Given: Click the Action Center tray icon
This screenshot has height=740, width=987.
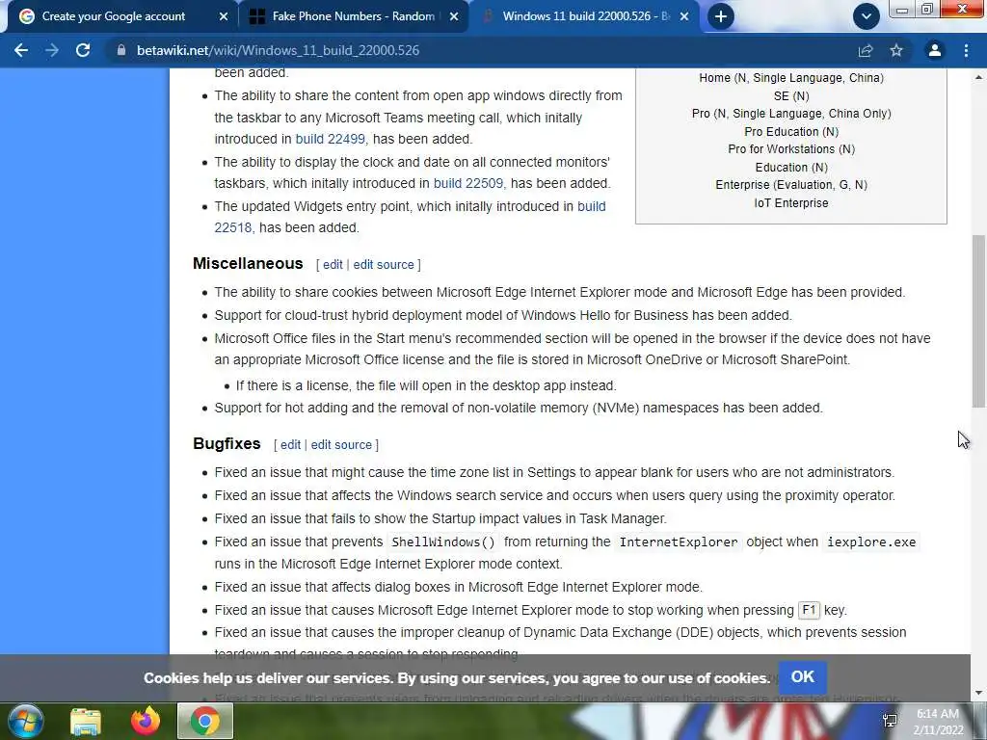Looking at the screenshot, I should (x=890, y=721).
